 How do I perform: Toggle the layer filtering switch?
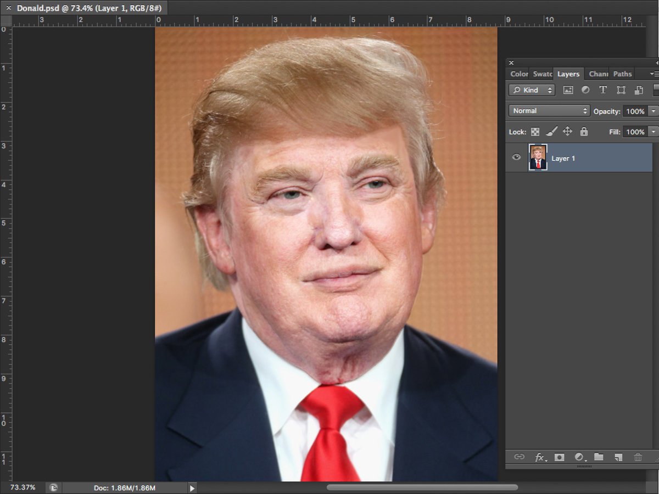[x=656, y=90]
